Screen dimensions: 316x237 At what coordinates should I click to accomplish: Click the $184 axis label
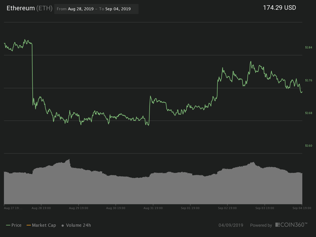tap(309, 47)
